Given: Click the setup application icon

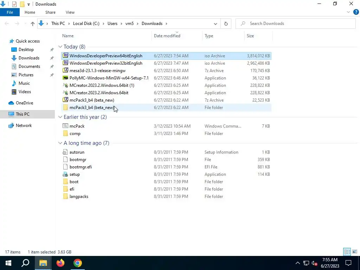Looking at the screenshot, I should [65, 174].
